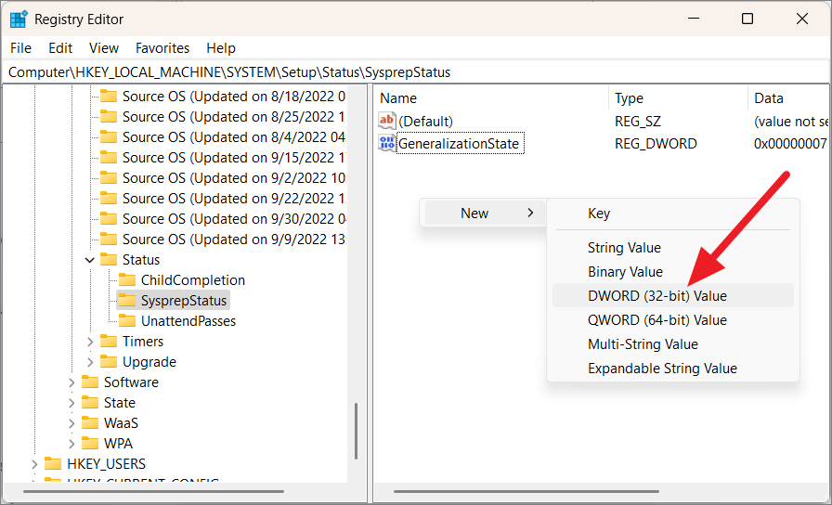Click the GeneralizationState DWORD value icon
The height and width of the screenshot is (505, 832).
pyautogui.click(x=387, y=143)
